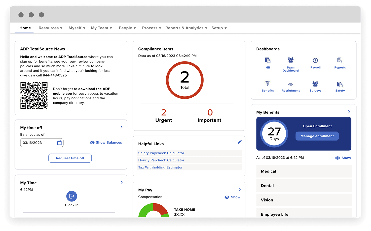Click the Request time off button

pos(70,158)
